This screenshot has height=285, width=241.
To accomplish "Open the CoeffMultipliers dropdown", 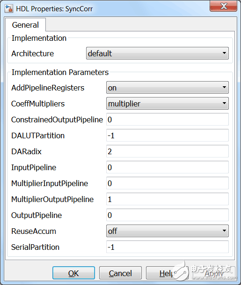I will pos(168,104).
